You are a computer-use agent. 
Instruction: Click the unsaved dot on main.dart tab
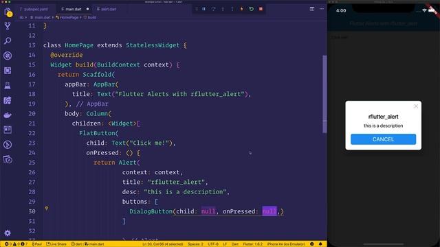(87, 9)
